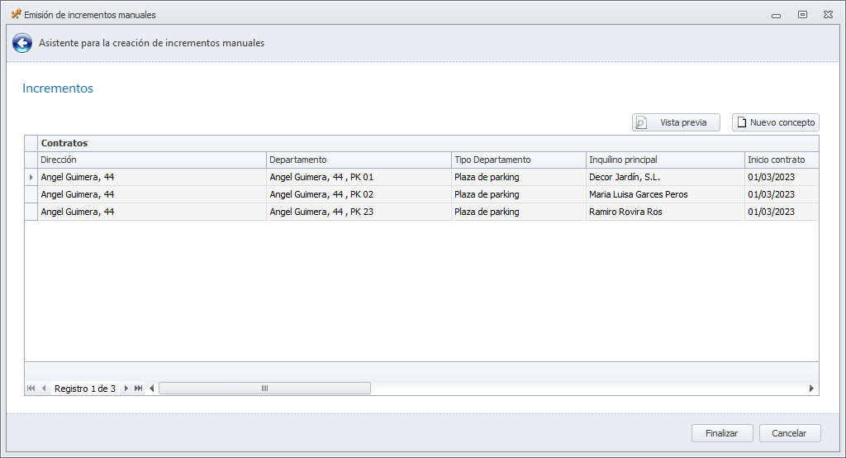Jump to the last record
846x458 pixels.
138,389
